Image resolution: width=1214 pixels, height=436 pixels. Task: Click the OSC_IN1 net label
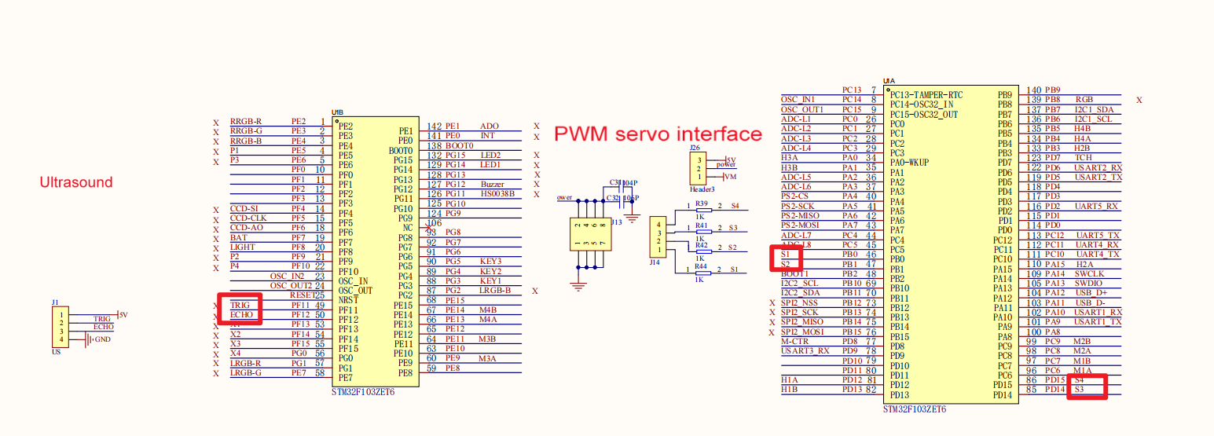(x=798, y=99)
